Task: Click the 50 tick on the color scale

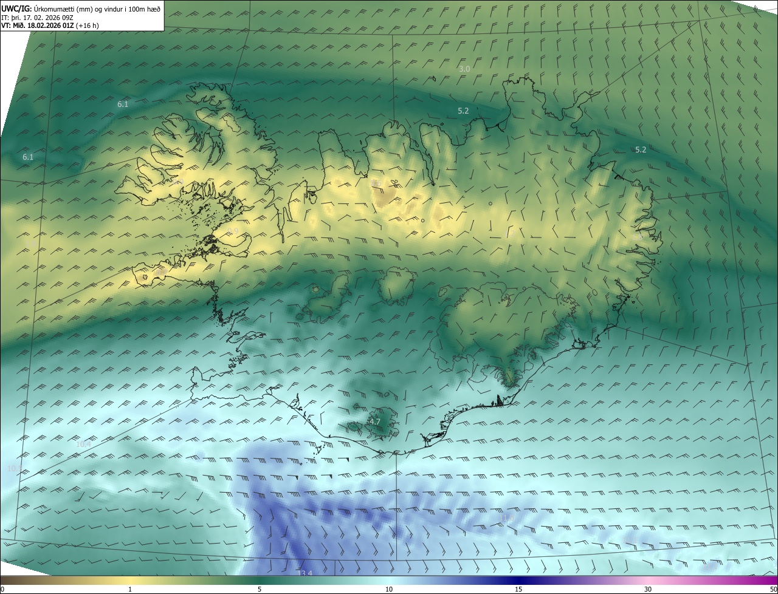Action: click(x=773, y=589)
